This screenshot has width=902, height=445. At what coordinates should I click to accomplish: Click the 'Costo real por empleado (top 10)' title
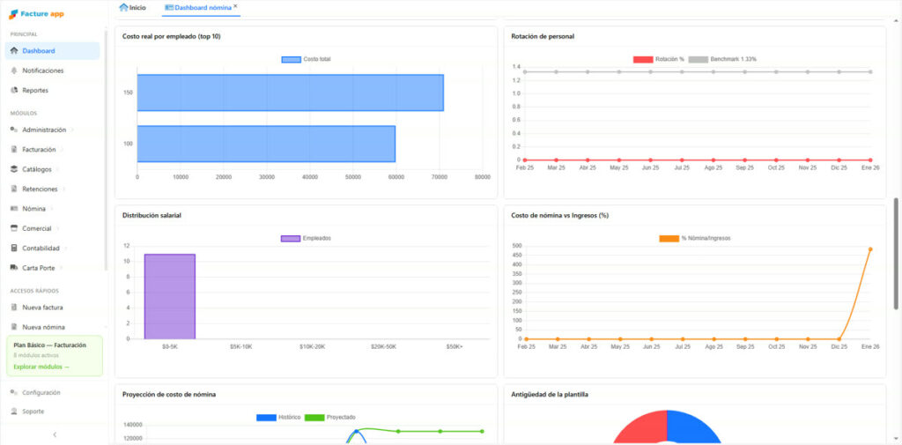172,36
